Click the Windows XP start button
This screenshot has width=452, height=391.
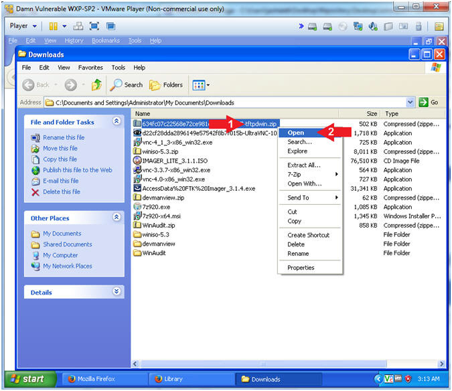[x=30, y=378]
